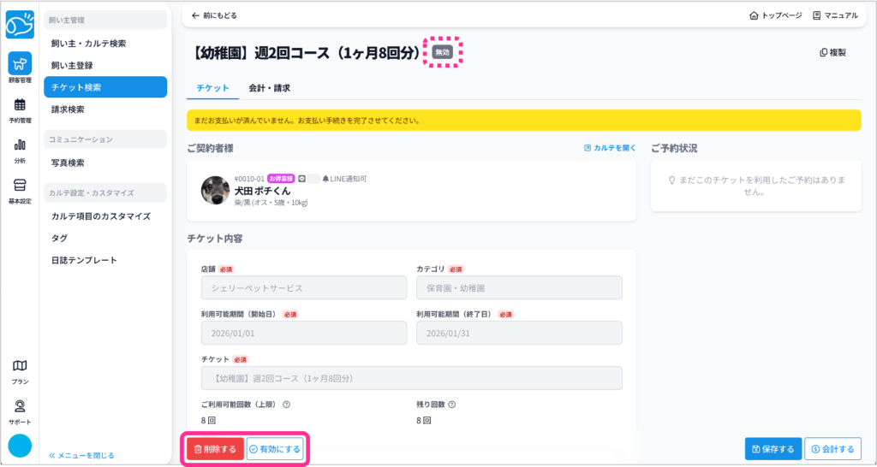This screenshot has height=467, width=877.
Task: Click the blue user avatar circle
Action: pos(20,446)
